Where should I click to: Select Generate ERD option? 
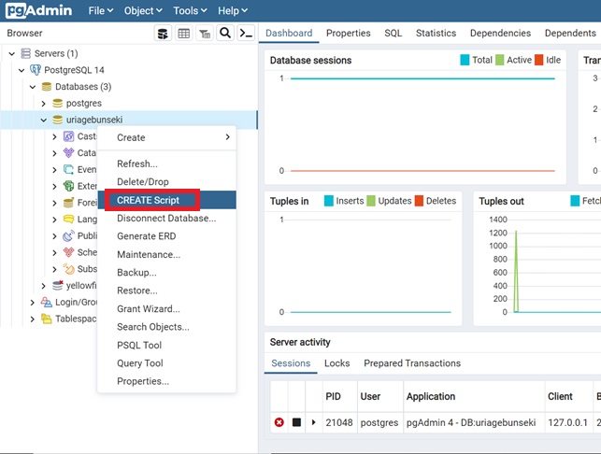tap(166, 236)
